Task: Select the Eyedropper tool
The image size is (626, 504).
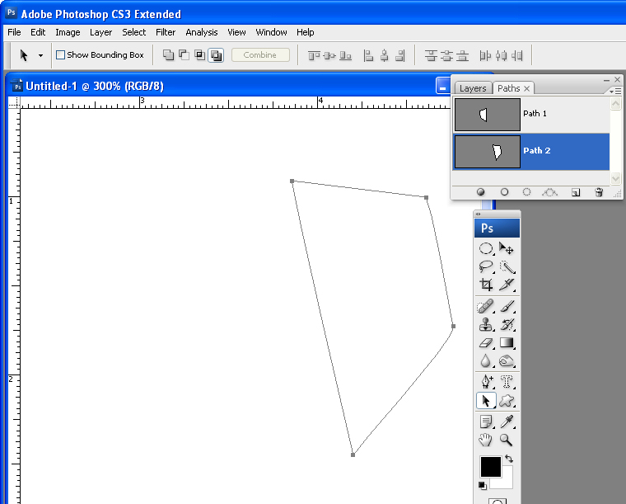Action: tap(507, 422)
